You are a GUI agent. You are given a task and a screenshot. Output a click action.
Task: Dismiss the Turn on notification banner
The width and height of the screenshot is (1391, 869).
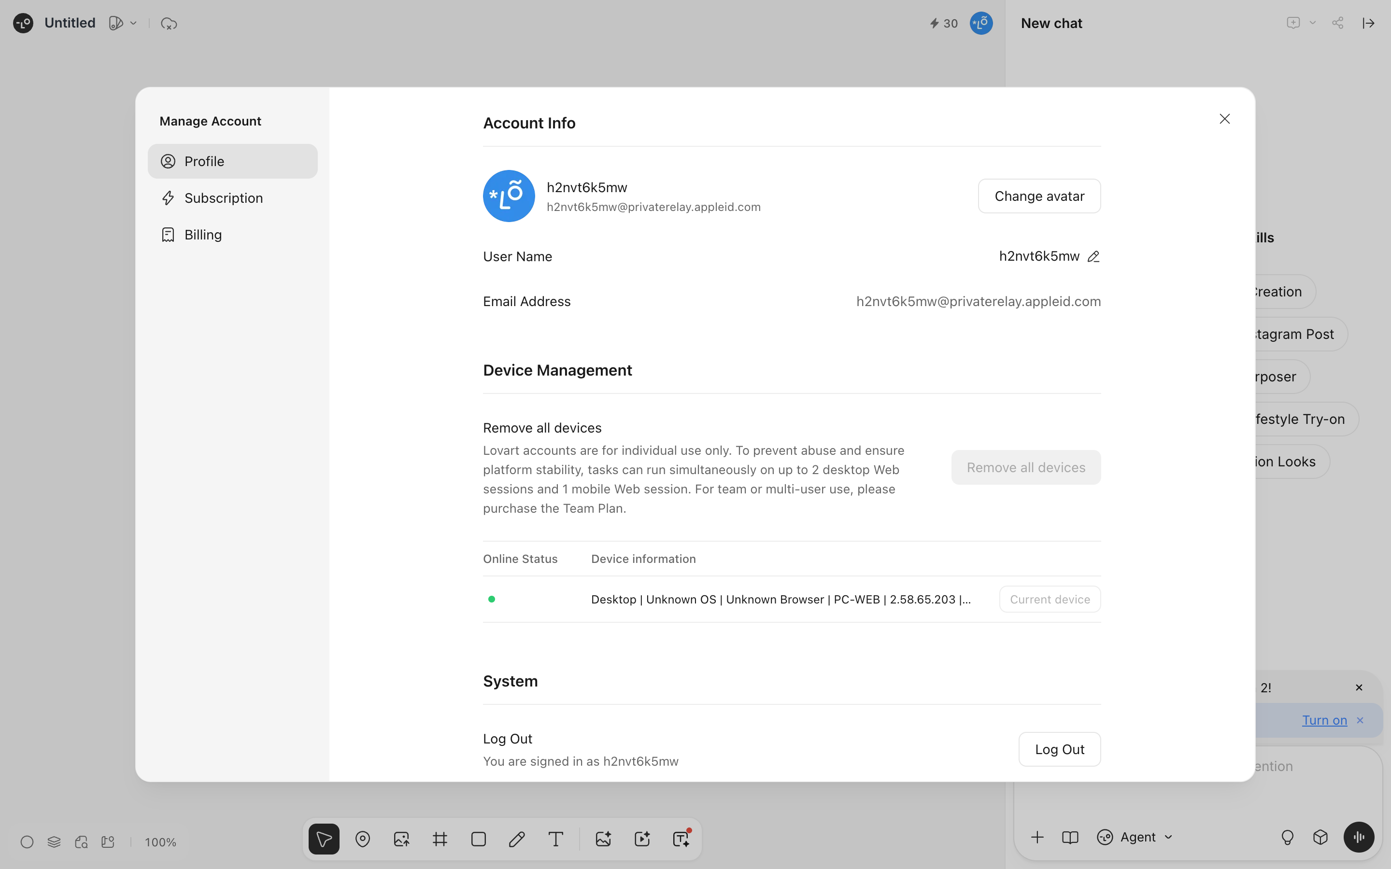click(1360, 720)
